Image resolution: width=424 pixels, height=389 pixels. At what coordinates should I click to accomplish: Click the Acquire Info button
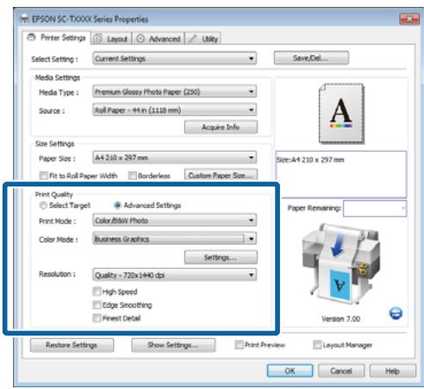pos(221,127)
